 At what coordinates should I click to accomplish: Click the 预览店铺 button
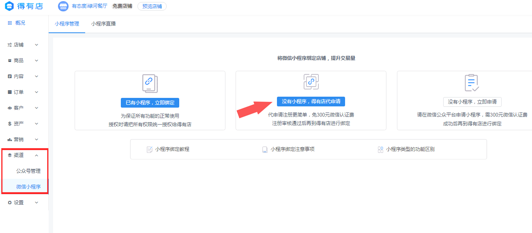click(x=152, y=6)
